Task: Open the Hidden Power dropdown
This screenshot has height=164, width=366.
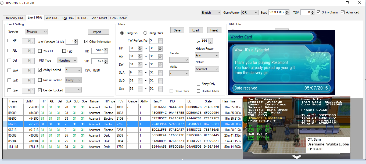Action: [x=207, y=55]
